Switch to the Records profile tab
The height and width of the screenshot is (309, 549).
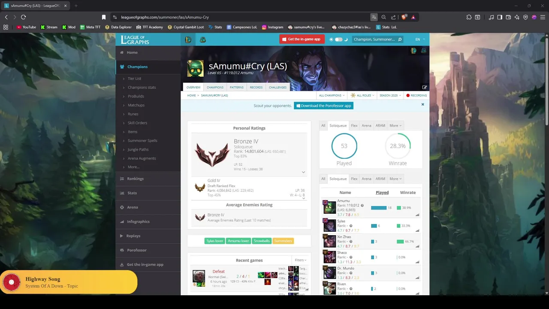tap(256, 88)
